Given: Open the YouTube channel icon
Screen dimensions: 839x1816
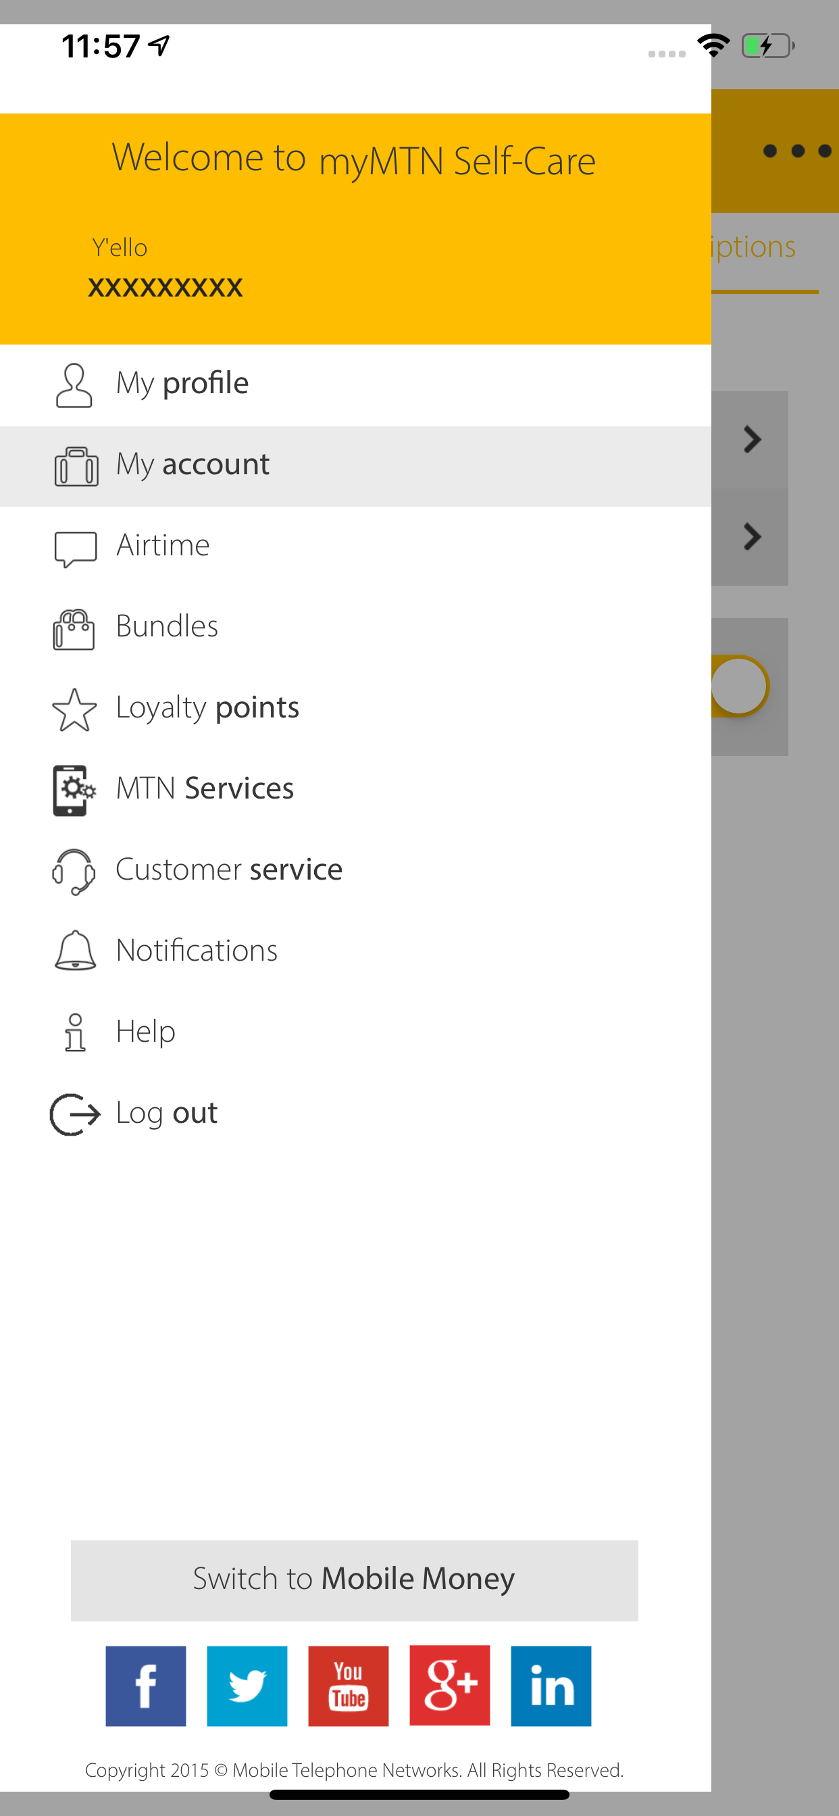Looking at the screenshot, I should [x=349, y=1686].
